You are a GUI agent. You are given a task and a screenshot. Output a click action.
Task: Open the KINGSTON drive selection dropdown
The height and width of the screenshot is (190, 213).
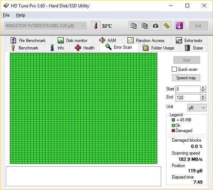(46, 26)
